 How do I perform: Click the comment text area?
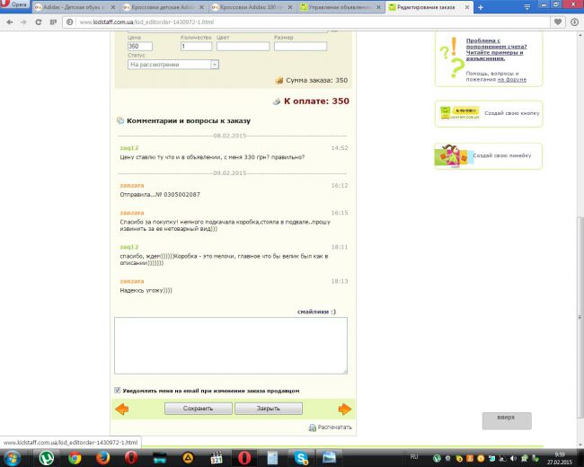(230, 345)
